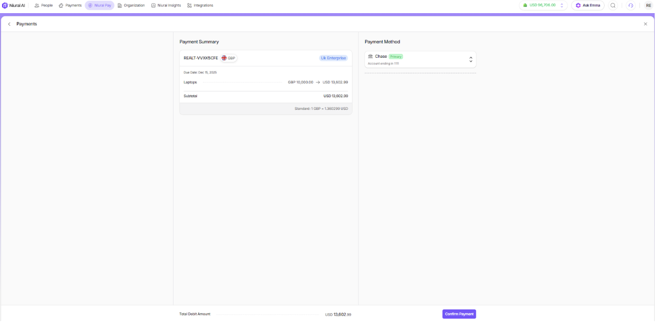
Task: Click the support headset icon
Action: click(630, 5)
